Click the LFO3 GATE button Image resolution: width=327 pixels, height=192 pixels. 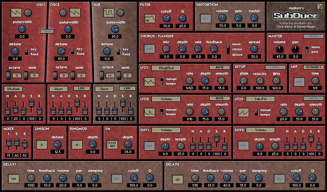(314, 98)
